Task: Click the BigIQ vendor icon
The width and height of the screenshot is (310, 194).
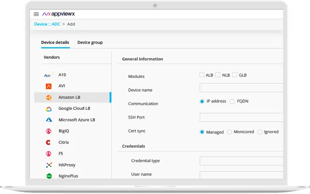Action: tap(49, 131)
